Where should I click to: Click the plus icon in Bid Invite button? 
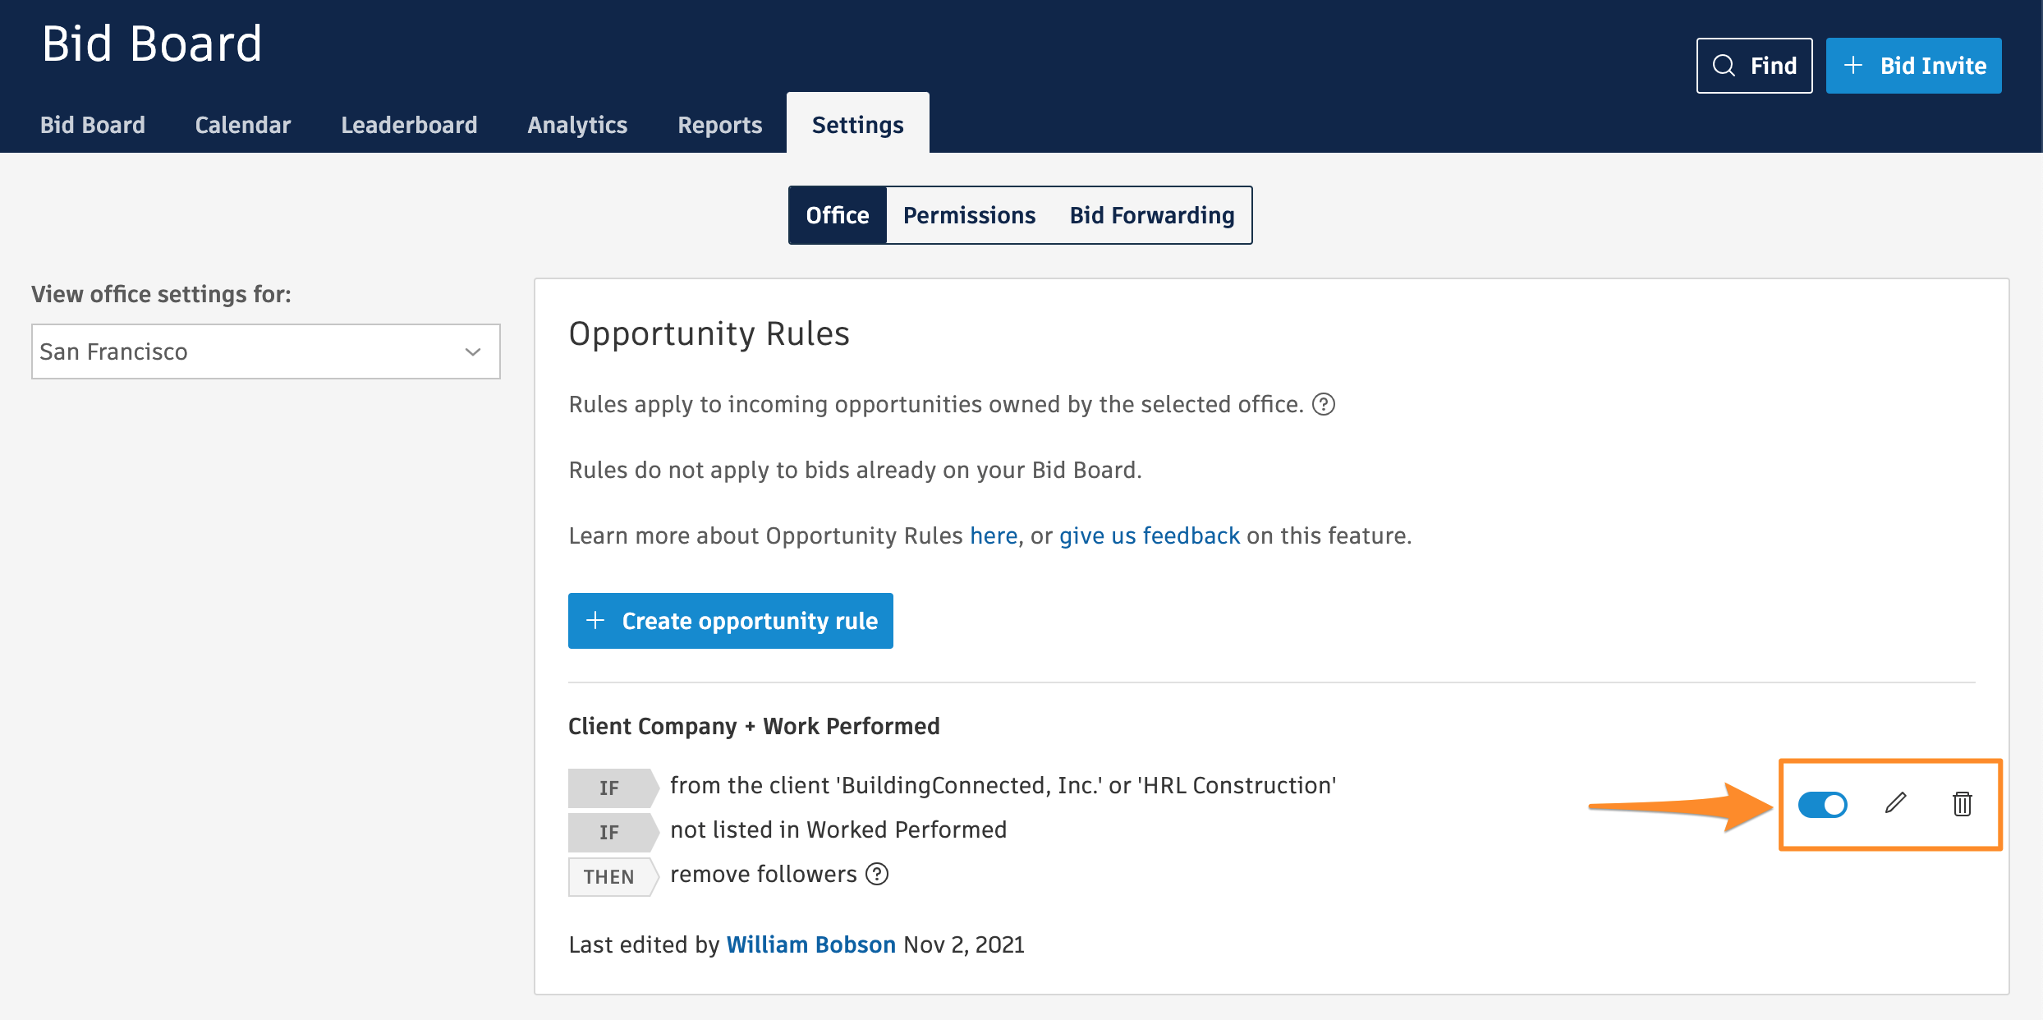tap(1853, 66)
